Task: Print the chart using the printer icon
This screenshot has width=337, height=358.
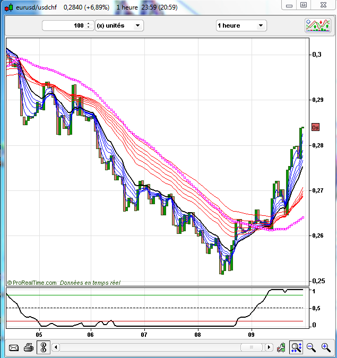Action: click(x=29, y=348)
